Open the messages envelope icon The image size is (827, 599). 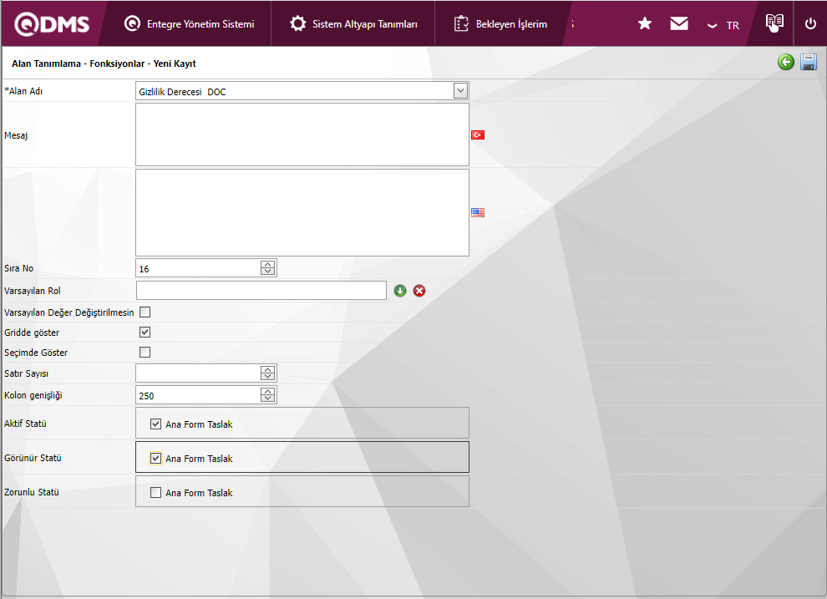pyautogui.click(x=679, y=23)
